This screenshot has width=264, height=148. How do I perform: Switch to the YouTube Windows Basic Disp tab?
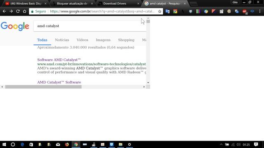pos(25,4)
